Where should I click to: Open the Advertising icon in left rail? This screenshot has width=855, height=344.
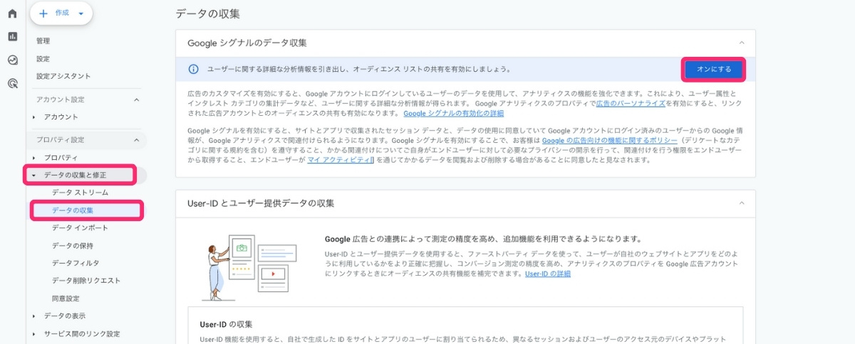coord(12,83)
